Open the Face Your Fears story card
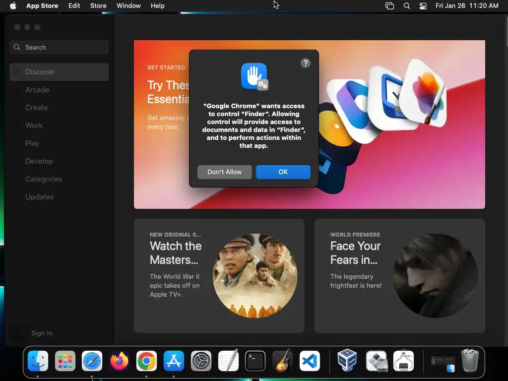Screen dimensions: 508x381 point(400,276)
